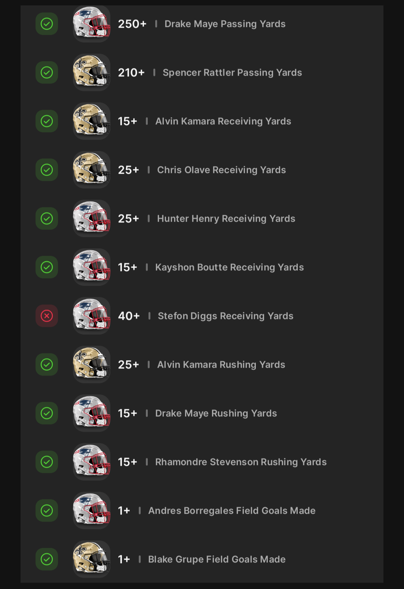The image size is (404, 589).
Task: Click Stefon Diggs Receiving Yards label
Action: tap(225, 316)
